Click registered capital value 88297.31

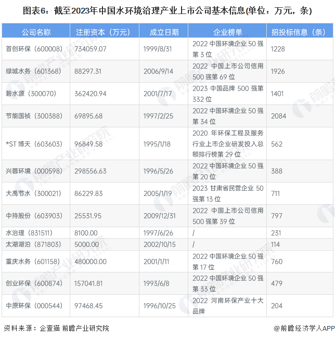tap(88, 71)
